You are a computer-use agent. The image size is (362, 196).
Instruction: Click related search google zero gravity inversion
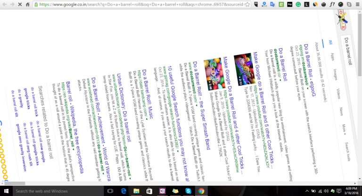(x=21, y=148)
